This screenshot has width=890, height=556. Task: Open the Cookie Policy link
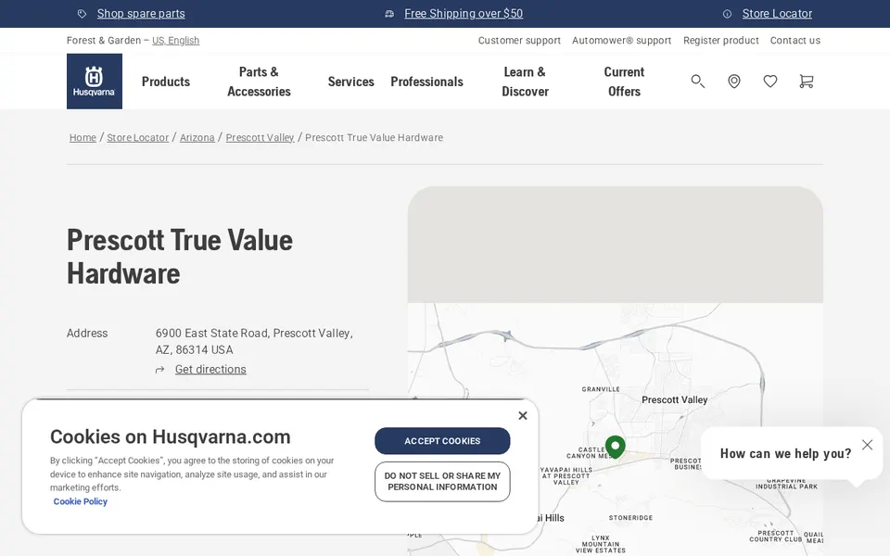point(80,501)
